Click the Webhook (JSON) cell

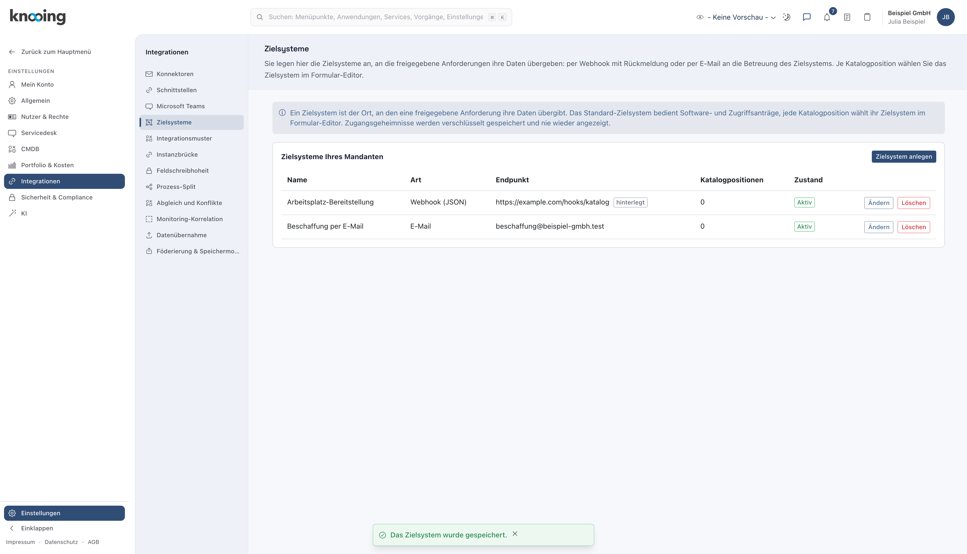[x=438, y=202]
